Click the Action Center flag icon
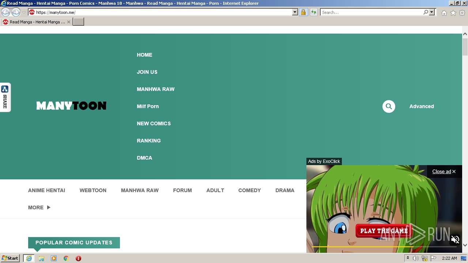Image resolution: width=468 pixels, height=263 pixels. pyautogui.click(x=433, y=258)
